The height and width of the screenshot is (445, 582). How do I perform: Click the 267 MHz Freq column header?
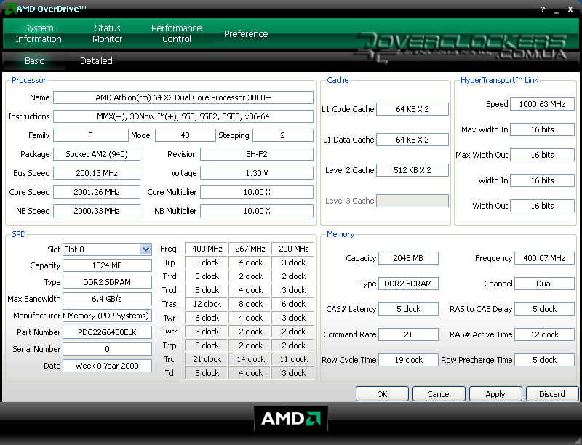pos(250,249)
